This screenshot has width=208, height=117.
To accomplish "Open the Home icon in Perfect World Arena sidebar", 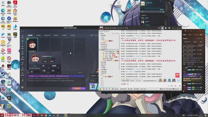I will pos(23,36).
